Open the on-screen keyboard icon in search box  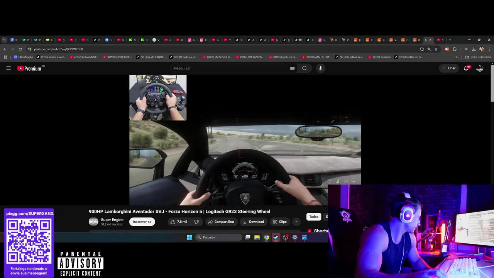tap(292, 68)
